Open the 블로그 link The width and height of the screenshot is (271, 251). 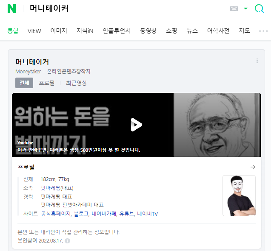pyautogui.click(x=81, y=214)
